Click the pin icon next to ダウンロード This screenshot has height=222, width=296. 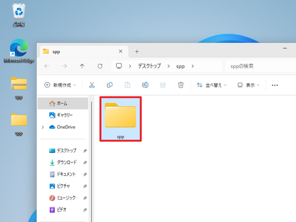pos(85,163)
